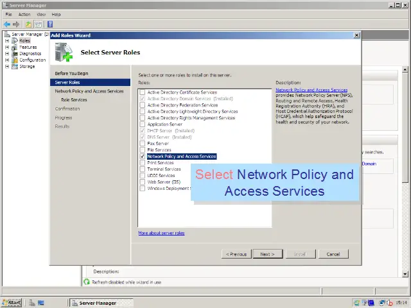Click the Next button
The image size is (411, 308).
[x=267, y=254]
